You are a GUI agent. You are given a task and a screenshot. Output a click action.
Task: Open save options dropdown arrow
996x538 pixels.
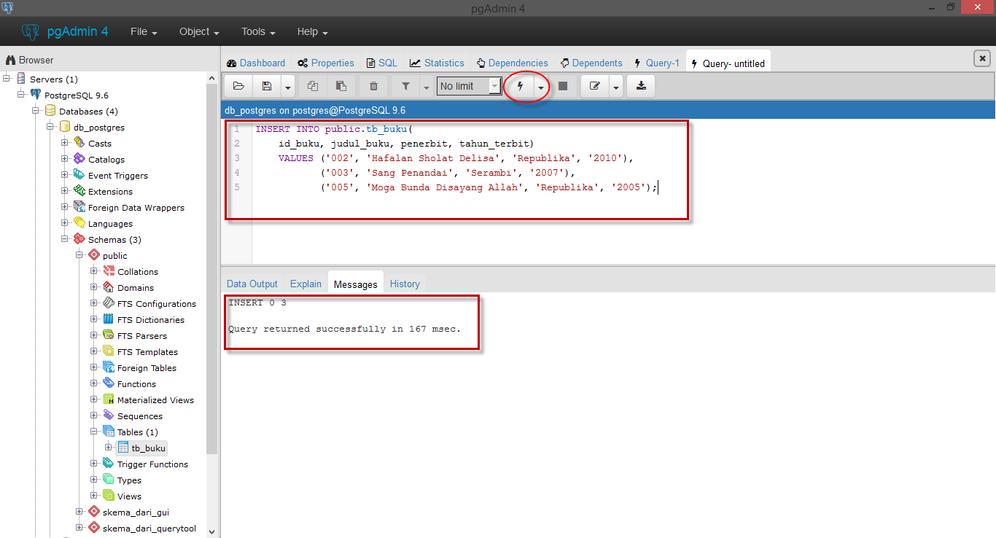click(288, 87)
